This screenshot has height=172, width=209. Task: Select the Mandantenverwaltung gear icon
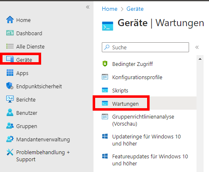pyautogui.click(x=10, y=139)
